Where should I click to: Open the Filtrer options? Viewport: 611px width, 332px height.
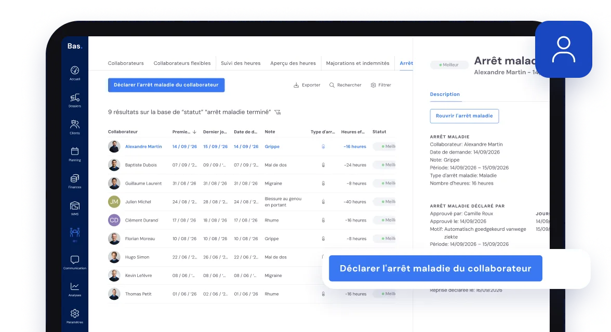pyautogui.click(x=381, y=85)
